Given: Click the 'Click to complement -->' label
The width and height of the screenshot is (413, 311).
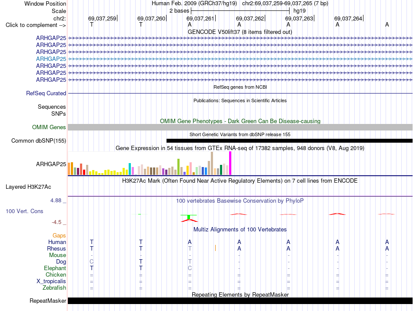Looking at the screenshot, I should (x=36, y=25).
